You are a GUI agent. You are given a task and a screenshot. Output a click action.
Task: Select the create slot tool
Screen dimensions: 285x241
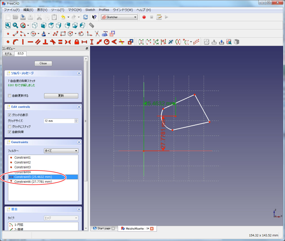coord(81,34)
